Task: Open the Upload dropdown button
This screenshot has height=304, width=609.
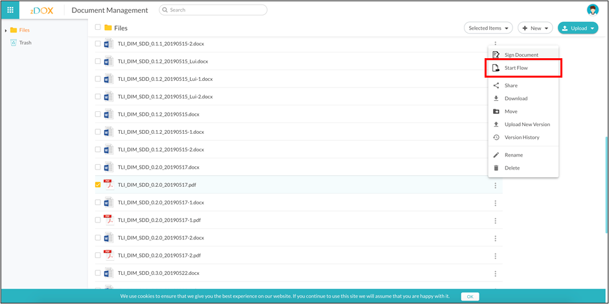Action: click(578, 28)
